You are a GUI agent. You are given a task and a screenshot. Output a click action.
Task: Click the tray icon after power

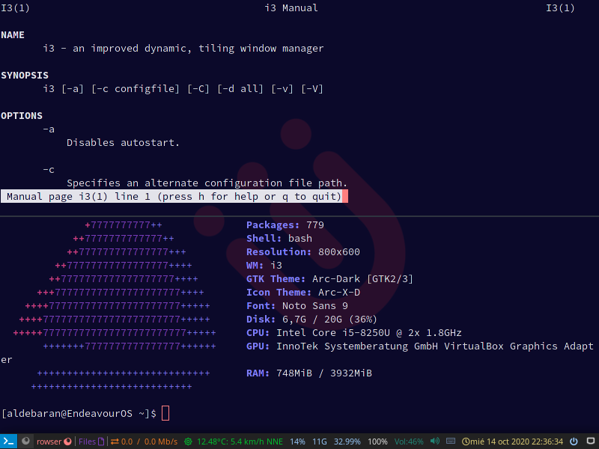[x=591, y=442]
